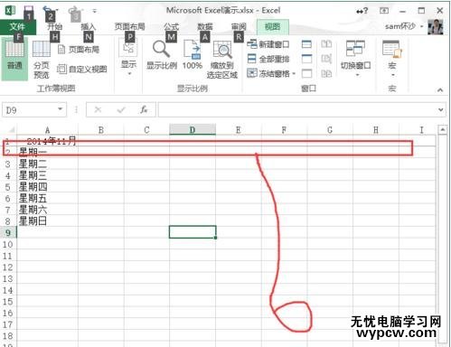
Task: Select row 9 header
Action: [8, 232]
